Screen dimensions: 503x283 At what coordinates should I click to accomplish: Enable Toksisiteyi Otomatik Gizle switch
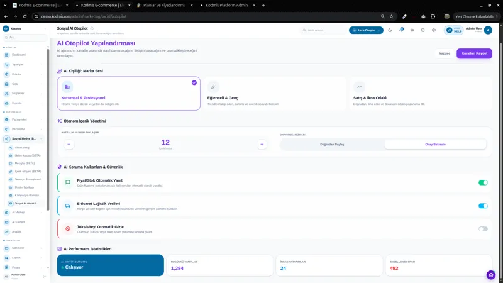click(x=483, y=229)
